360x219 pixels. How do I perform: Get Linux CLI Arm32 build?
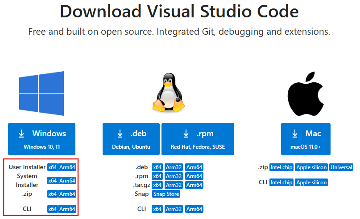(x=174, y=209)
